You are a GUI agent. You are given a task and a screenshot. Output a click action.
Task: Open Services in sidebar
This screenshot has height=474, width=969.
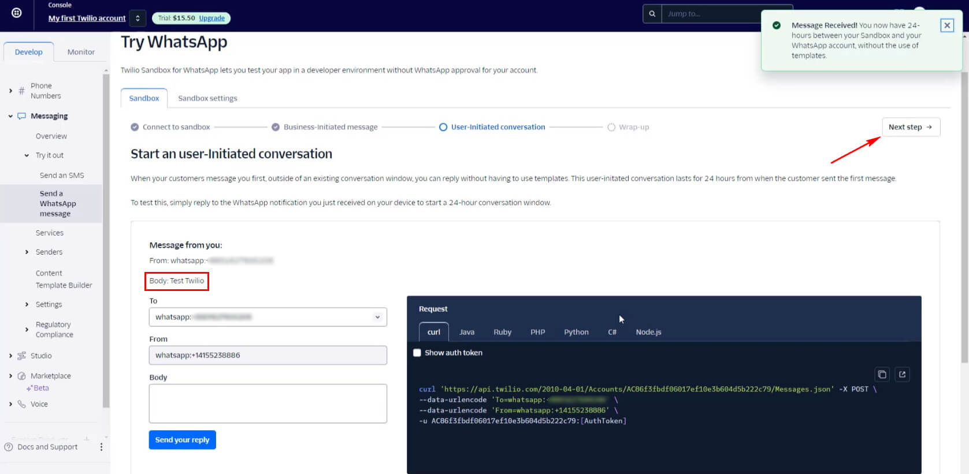click(50, 233)
